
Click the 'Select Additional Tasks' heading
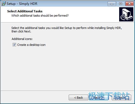pos(25,11)
